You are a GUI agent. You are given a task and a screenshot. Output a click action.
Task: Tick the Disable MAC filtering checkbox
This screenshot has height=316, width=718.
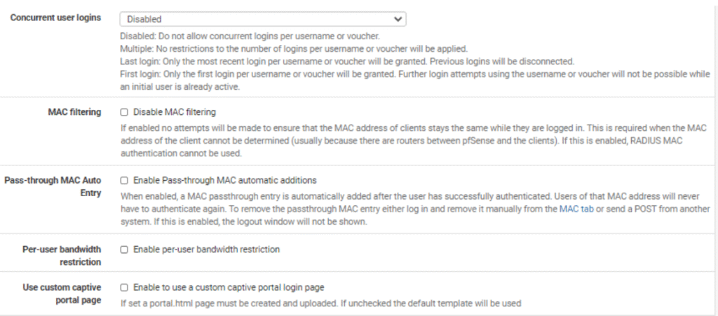(x=124, y=111)
